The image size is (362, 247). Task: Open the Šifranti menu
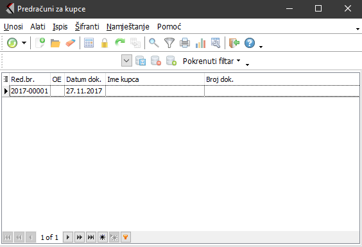(x=87, y=27)
